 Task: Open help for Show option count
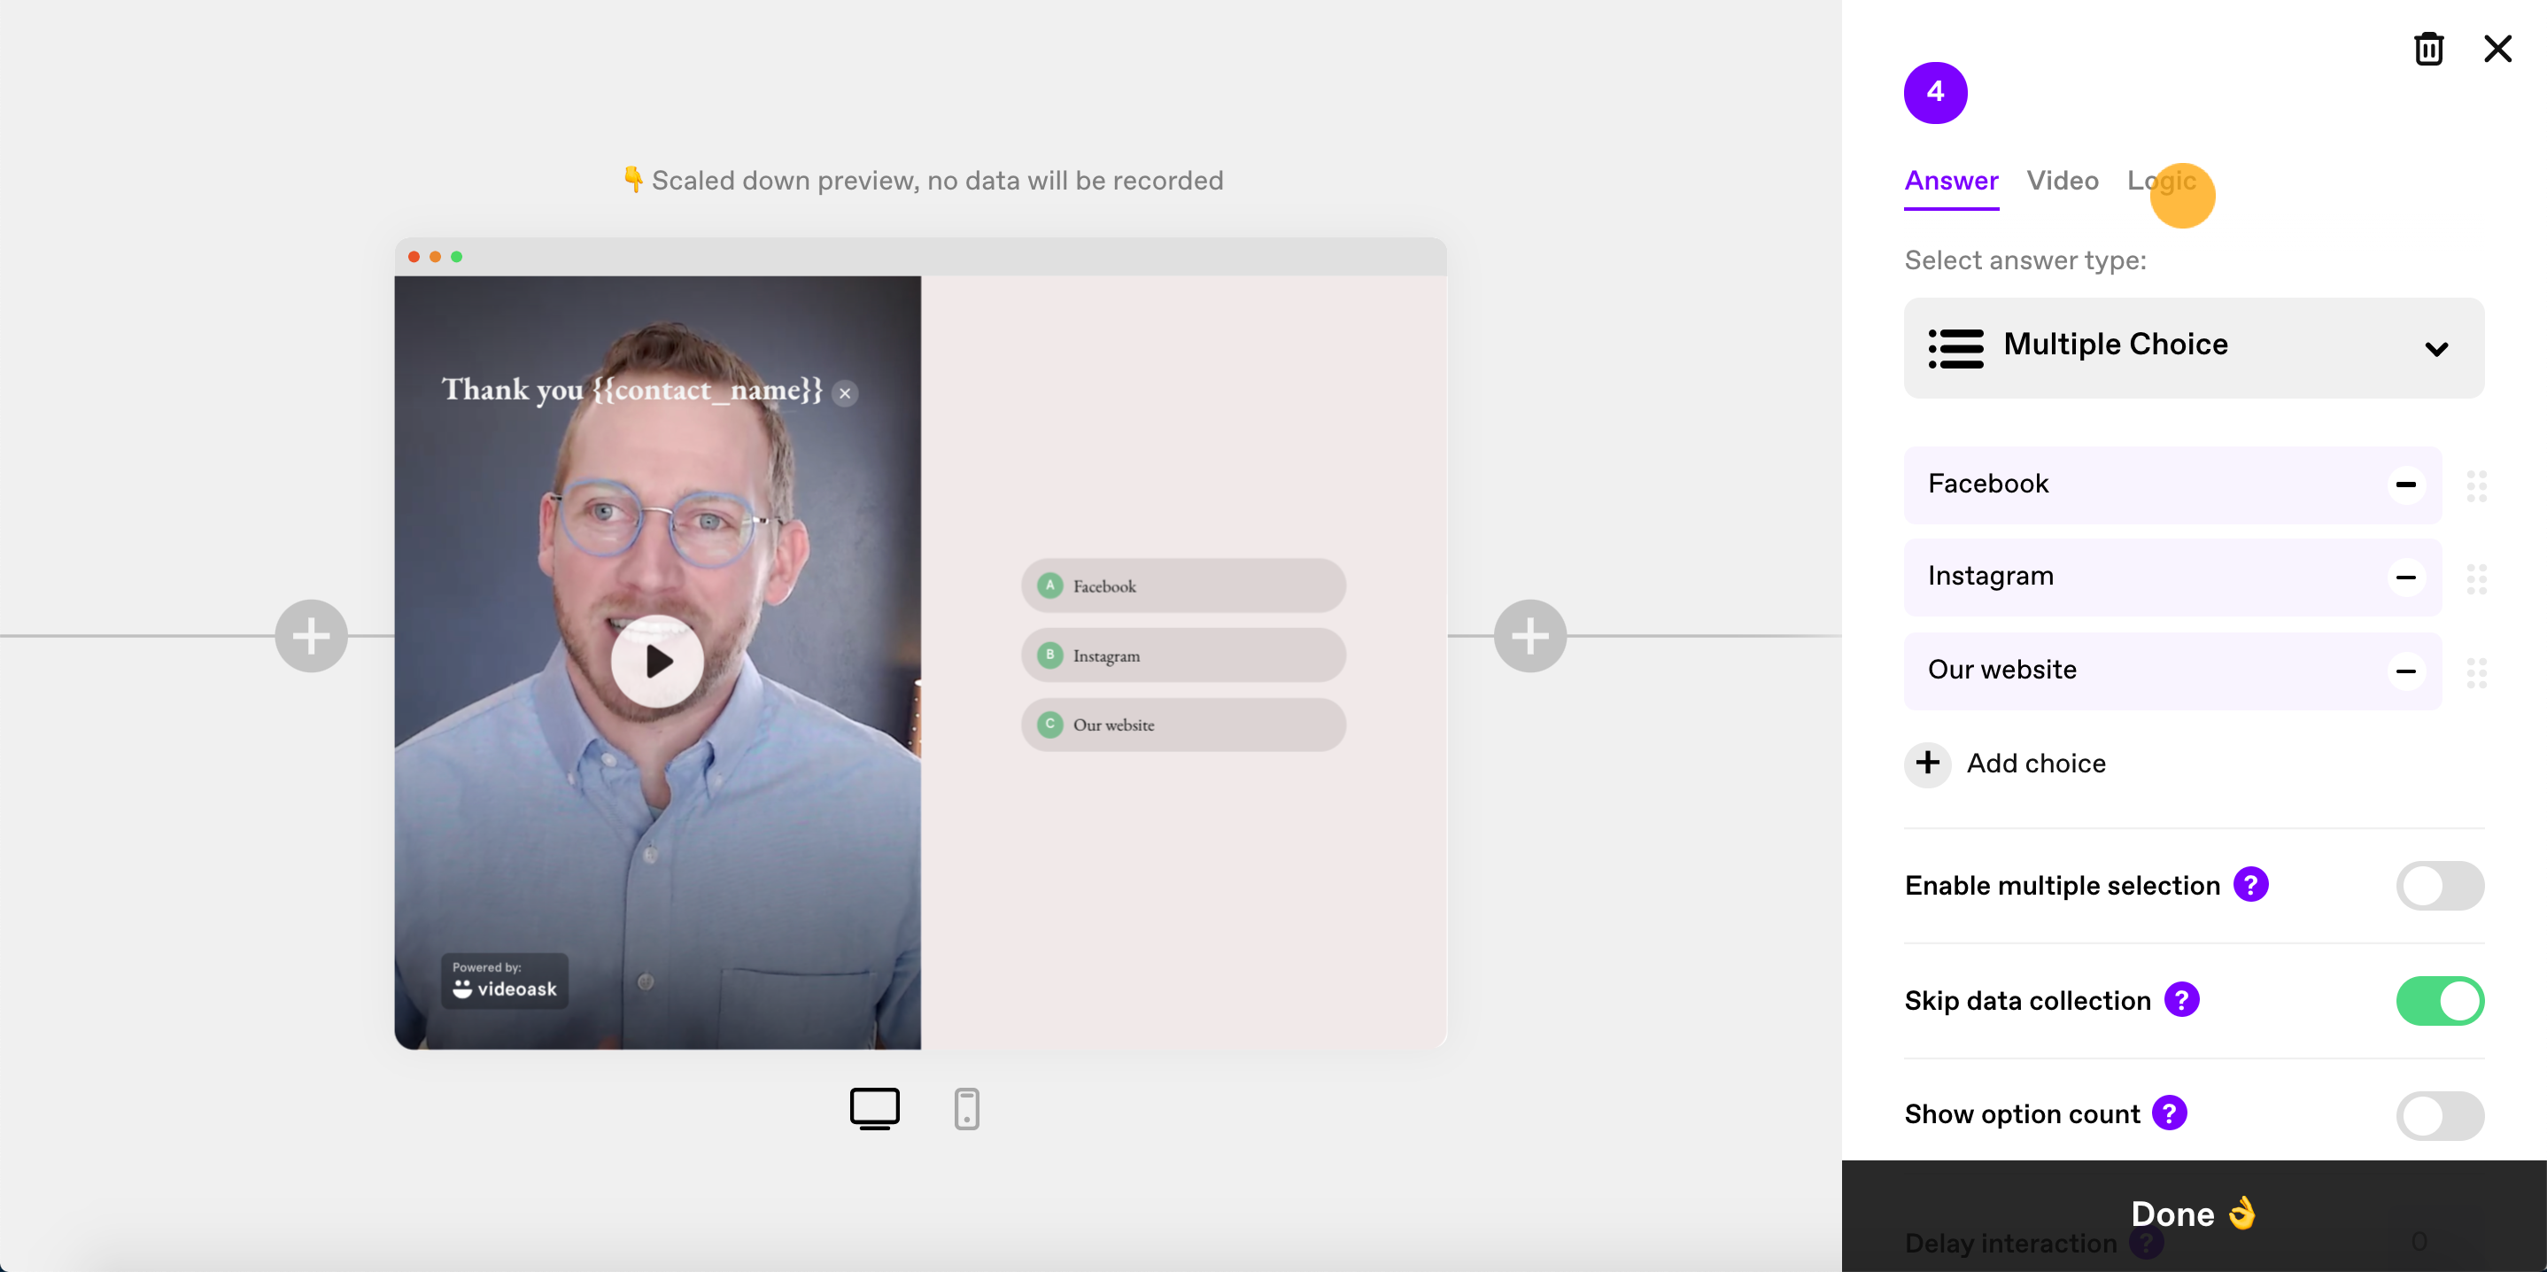pyautogui.click(x=2170, y=1113)
